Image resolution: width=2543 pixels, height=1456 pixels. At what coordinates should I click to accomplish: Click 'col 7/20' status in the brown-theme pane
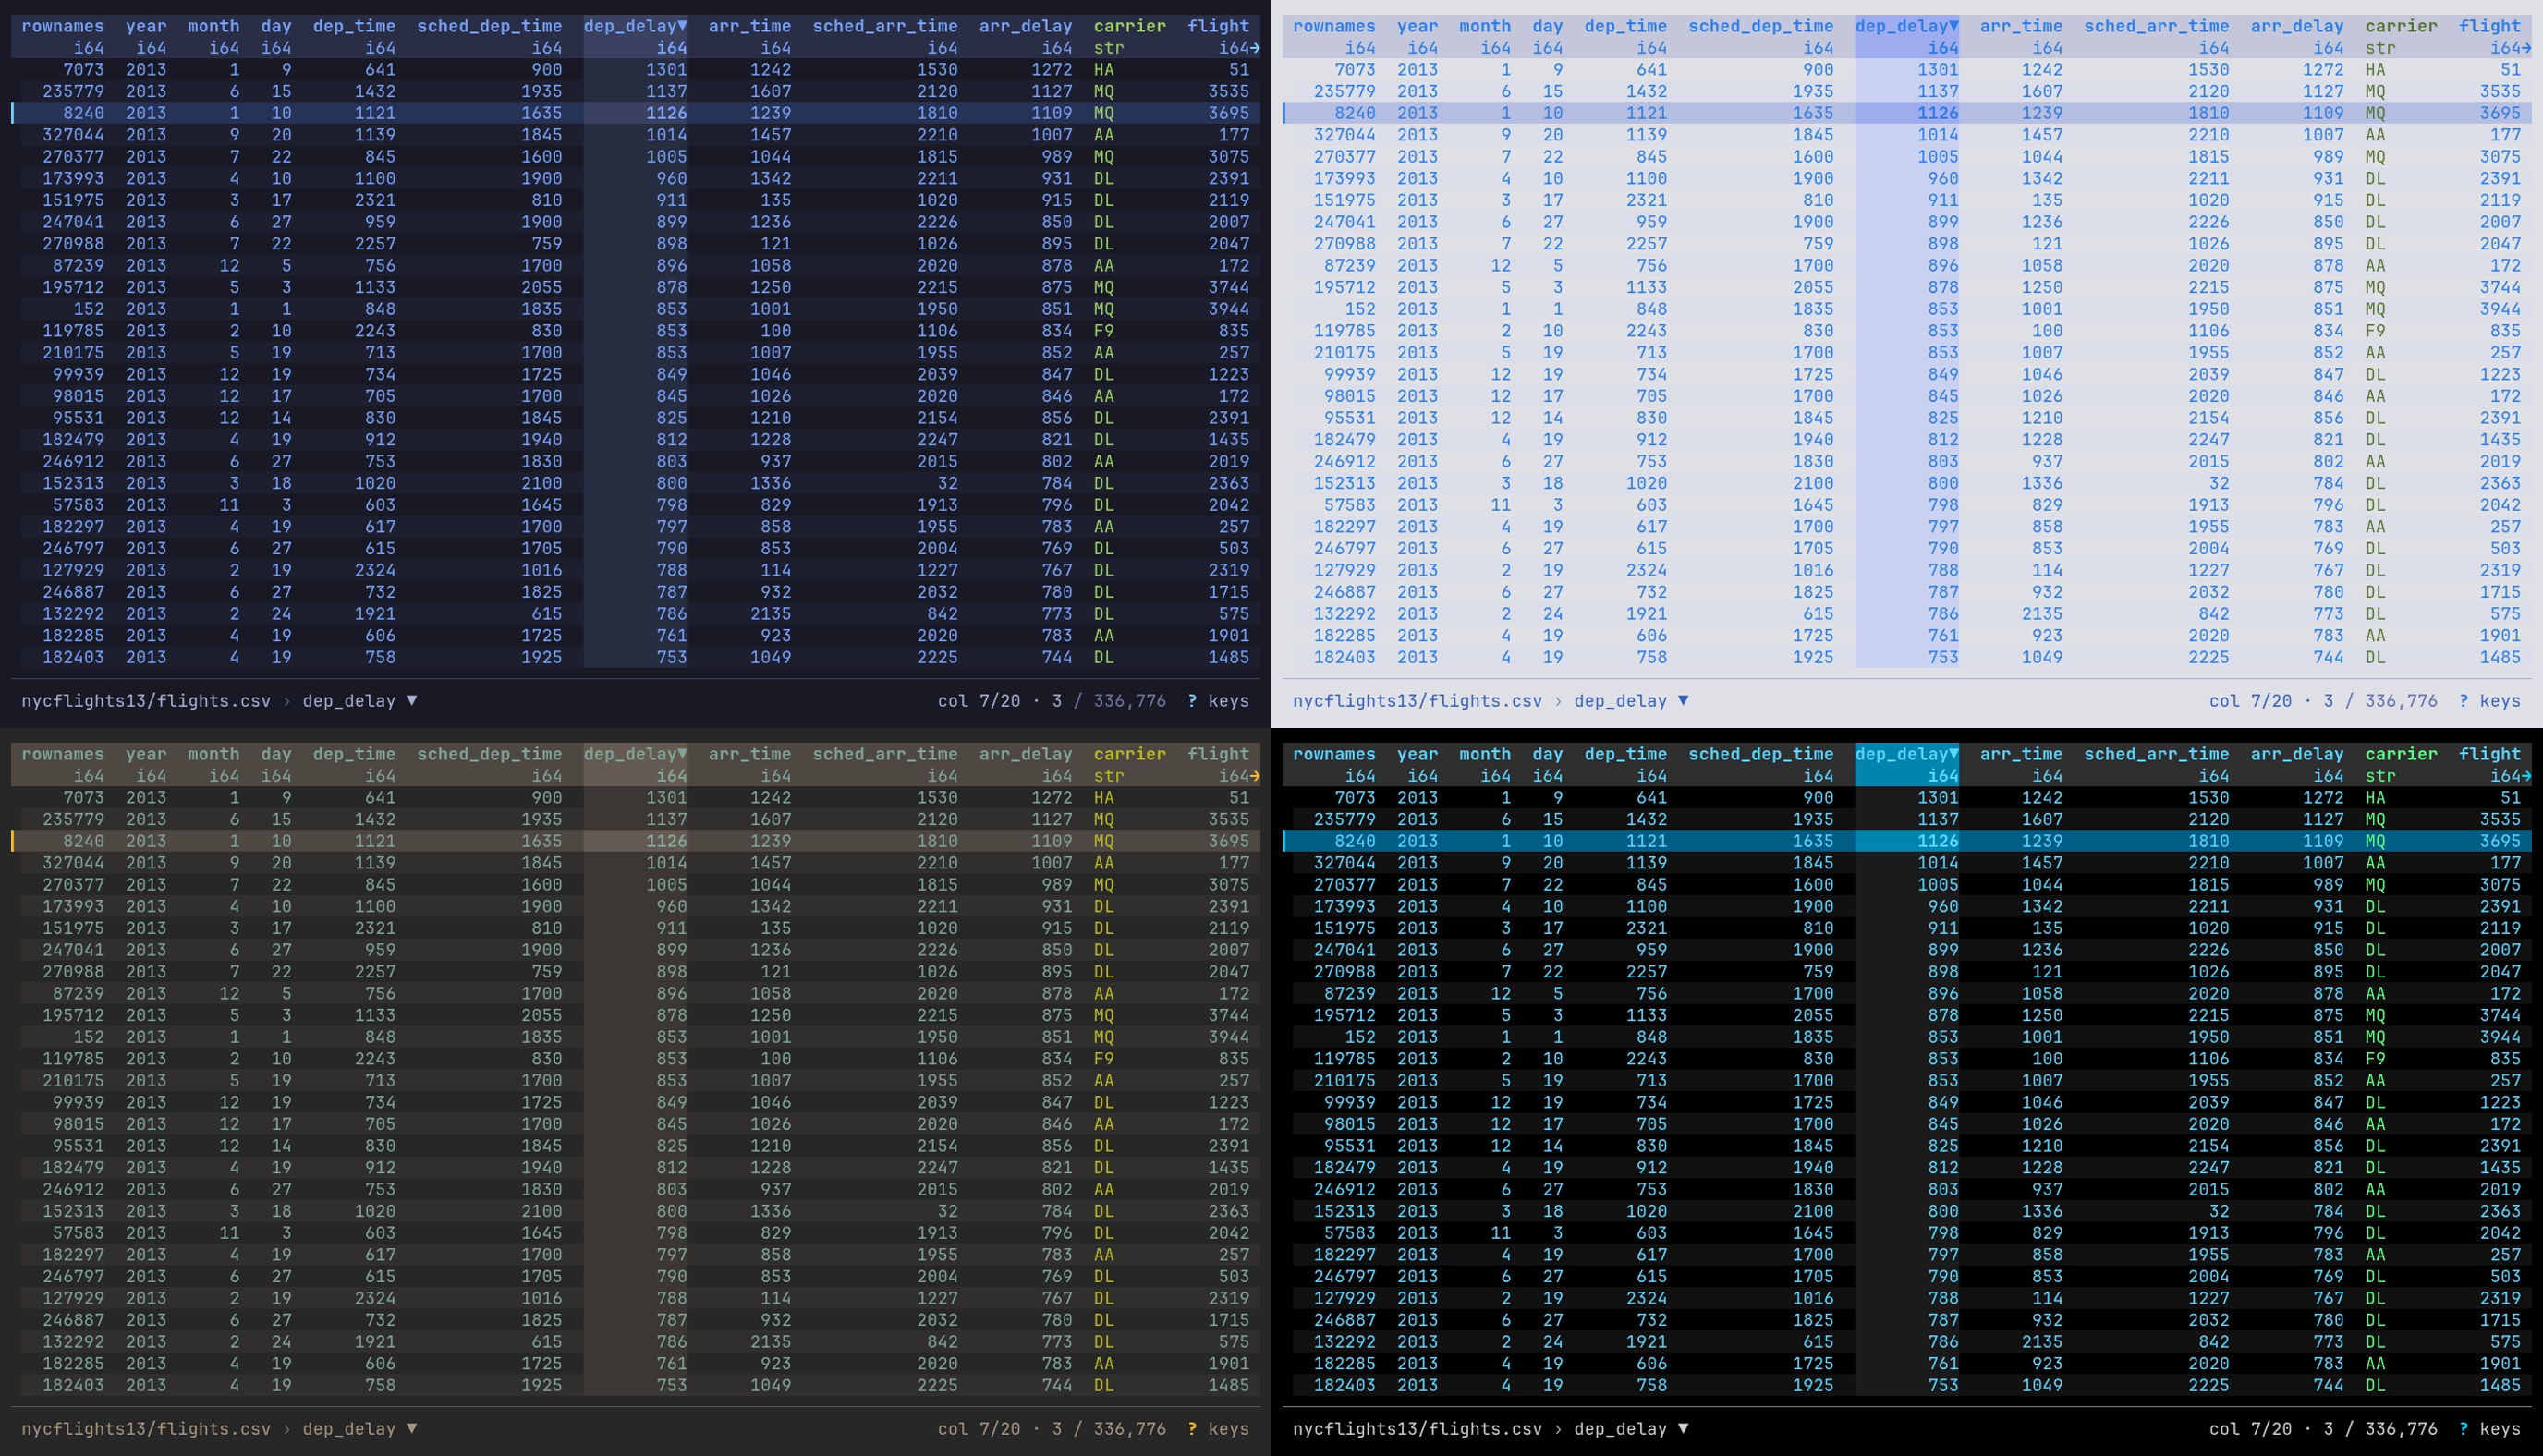coord(979,1429)
